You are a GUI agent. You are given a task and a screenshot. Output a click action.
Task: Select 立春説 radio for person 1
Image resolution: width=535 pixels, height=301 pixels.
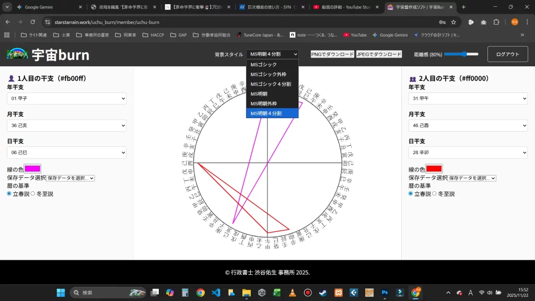pos(9,194)
